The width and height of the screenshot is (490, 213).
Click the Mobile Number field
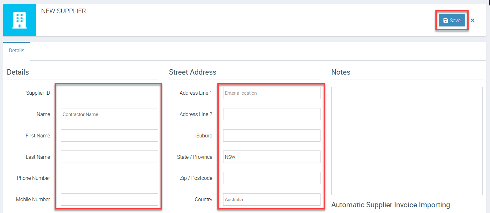pos(109,199)
